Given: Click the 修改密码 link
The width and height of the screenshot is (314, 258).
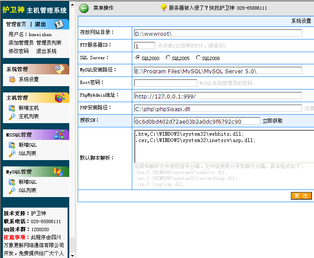Looking at the screenshot, I should [x=18, y=51].
